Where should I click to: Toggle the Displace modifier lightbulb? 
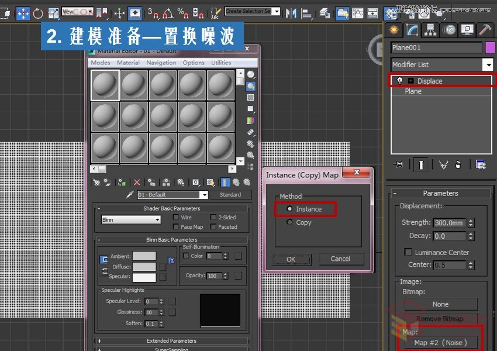(x=400, y=81)
